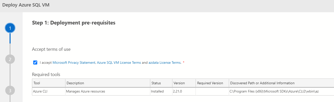
Task: Click the Status column header
Action: coord(156,83)
